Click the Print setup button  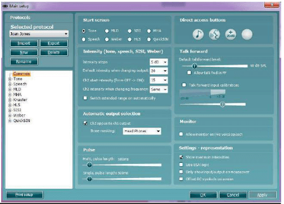(24, 194)
